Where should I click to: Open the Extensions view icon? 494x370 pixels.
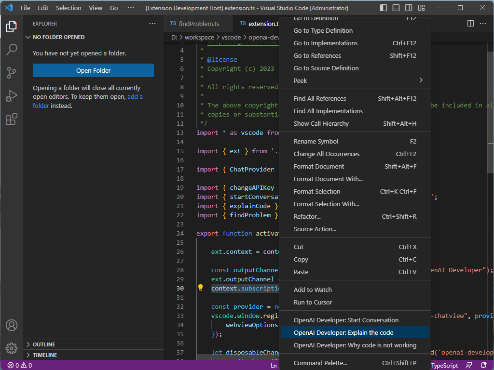[x=12, y=119]
